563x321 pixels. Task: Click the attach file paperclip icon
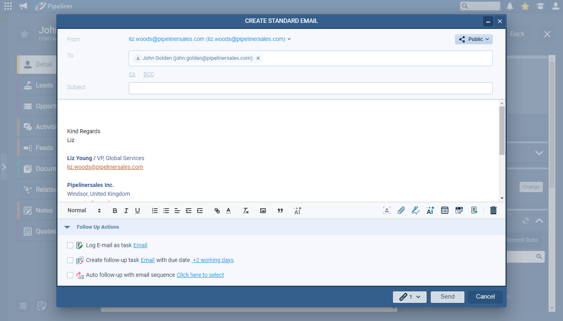(401, 210)
